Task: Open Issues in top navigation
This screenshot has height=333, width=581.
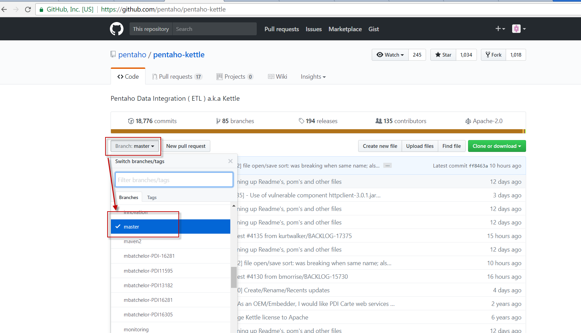Action: click(314, 29)
